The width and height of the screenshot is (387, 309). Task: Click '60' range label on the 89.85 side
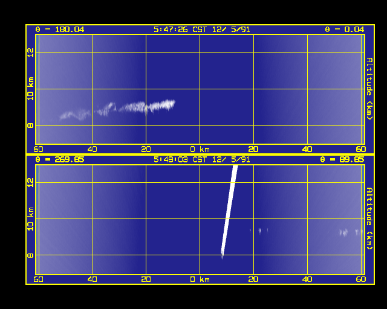coord(361,279)
